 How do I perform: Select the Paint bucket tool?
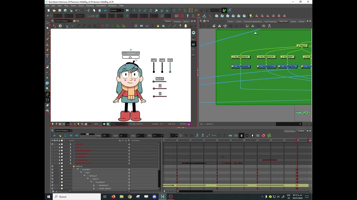tap(47, 67)
